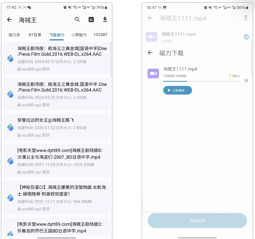Open search in 海贼王 results header

coord(77,20)
